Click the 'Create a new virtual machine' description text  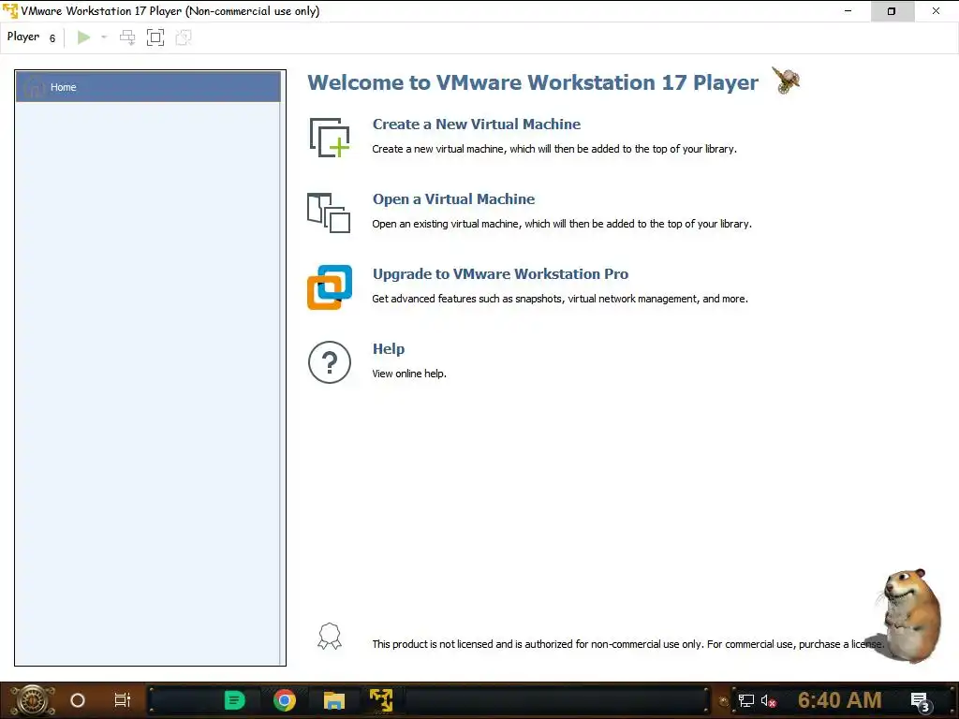coord(554,149)
